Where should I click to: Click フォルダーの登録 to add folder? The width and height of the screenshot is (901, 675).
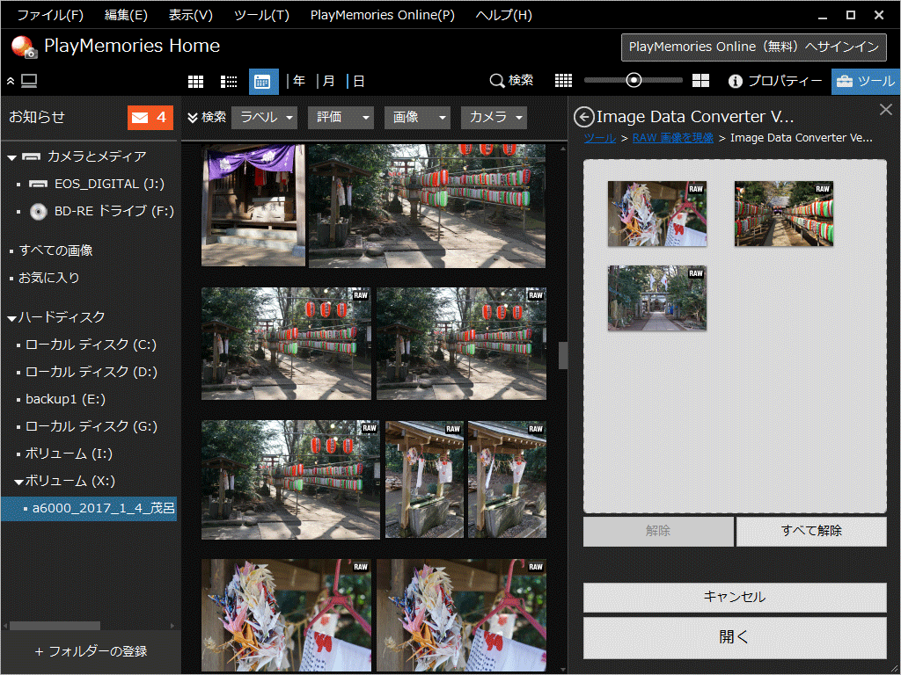click(x=91, y=651)
